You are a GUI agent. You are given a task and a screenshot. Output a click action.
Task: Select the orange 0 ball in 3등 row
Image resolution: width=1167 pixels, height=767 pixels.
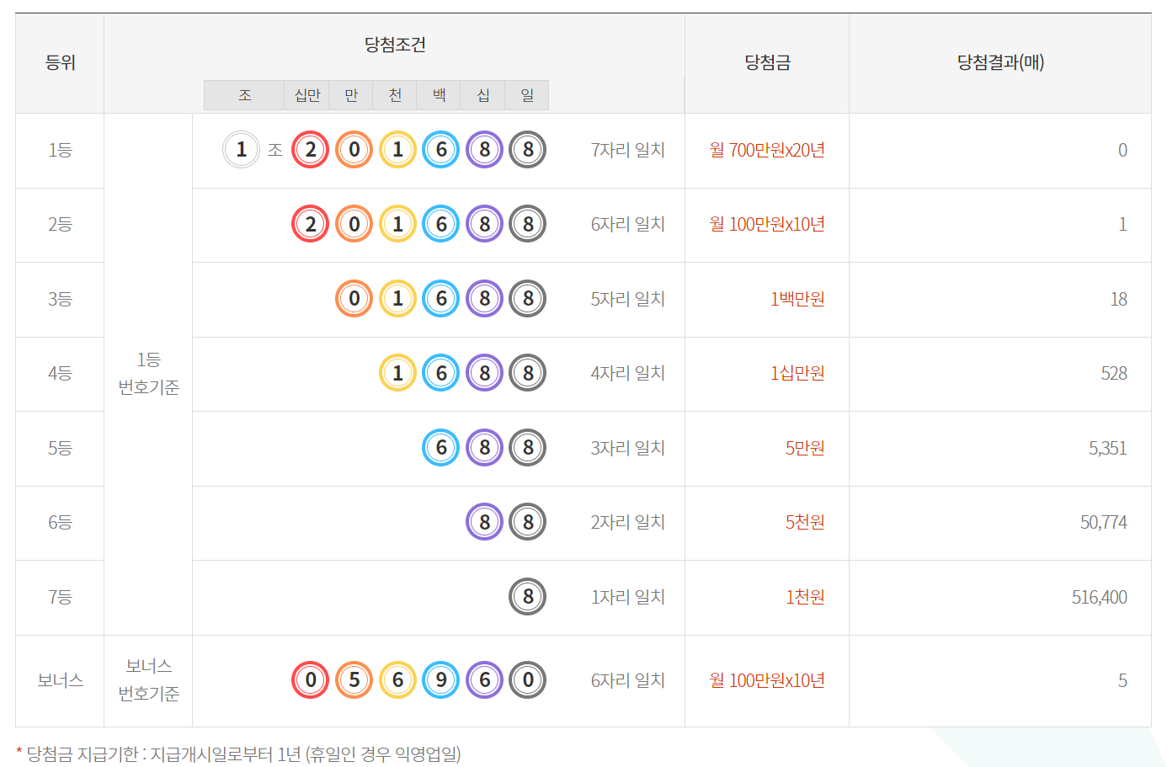tap(354, 299)
